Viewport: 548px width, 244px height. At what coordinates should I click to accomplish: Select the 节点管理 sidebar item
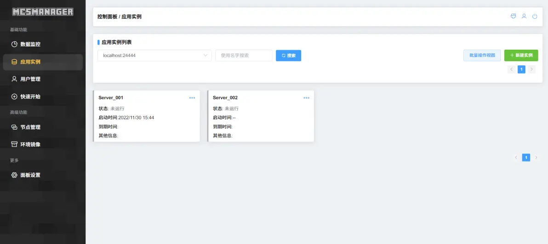(30, 127)
